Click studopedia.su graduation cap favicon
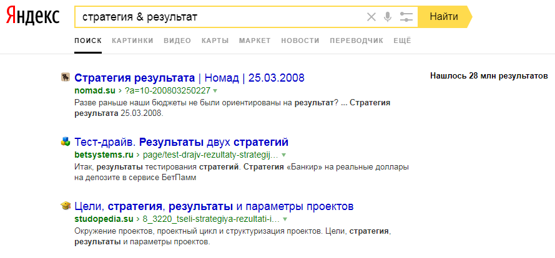 click(x=65, y=206)
